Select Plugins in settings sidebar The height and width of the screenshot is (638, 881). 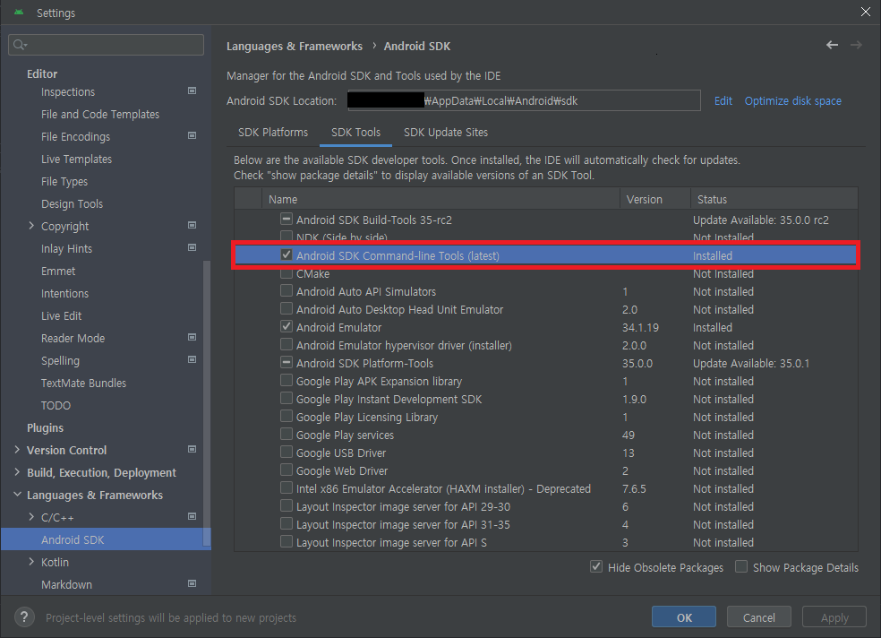coord(45,427)
